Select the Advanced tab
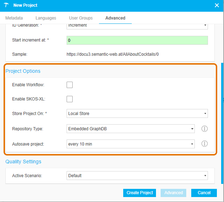224x202 pixels. point(115,18)
